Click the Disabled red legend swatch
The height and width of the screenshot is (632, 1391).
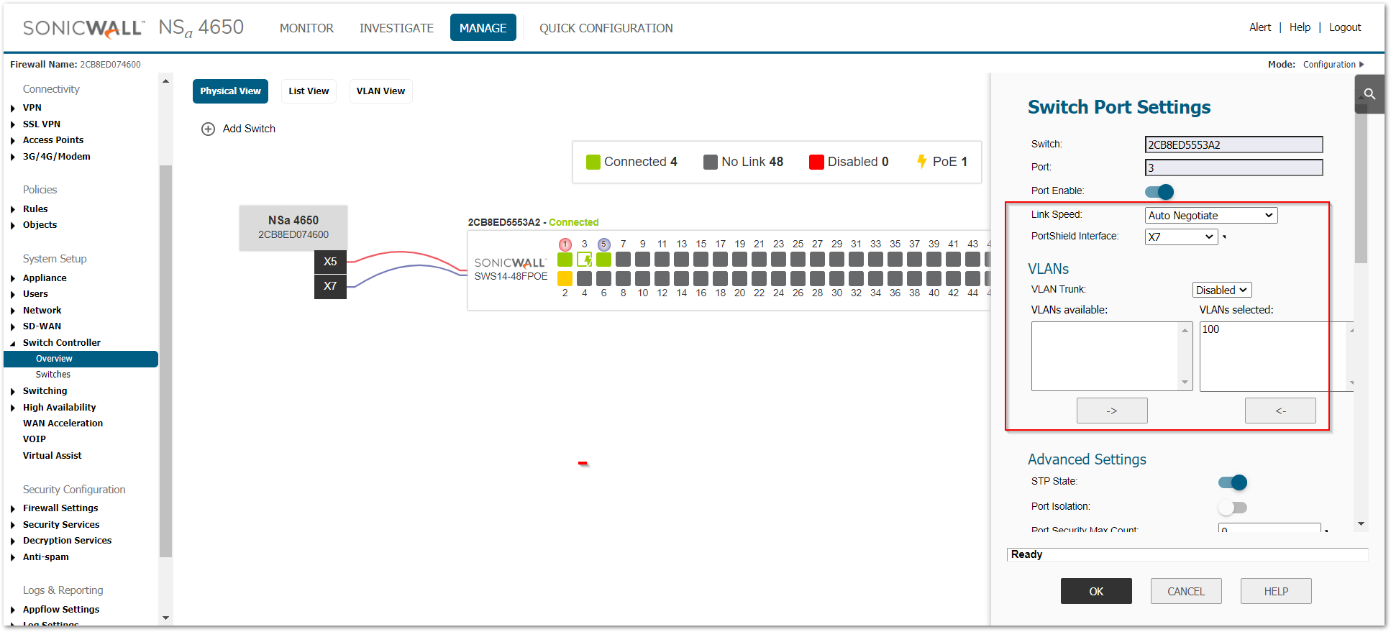click(816, 162)
